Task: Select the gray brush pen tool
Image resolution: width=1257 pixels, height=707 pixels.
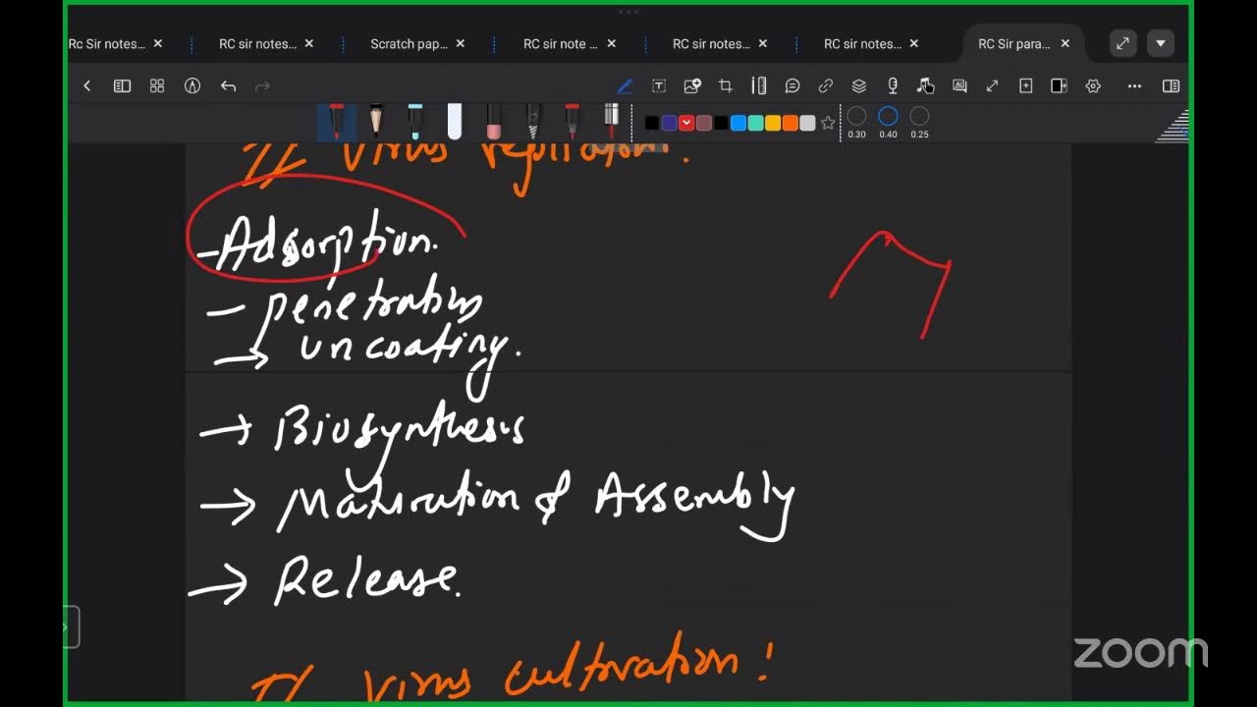Action: tap(533, 122)
